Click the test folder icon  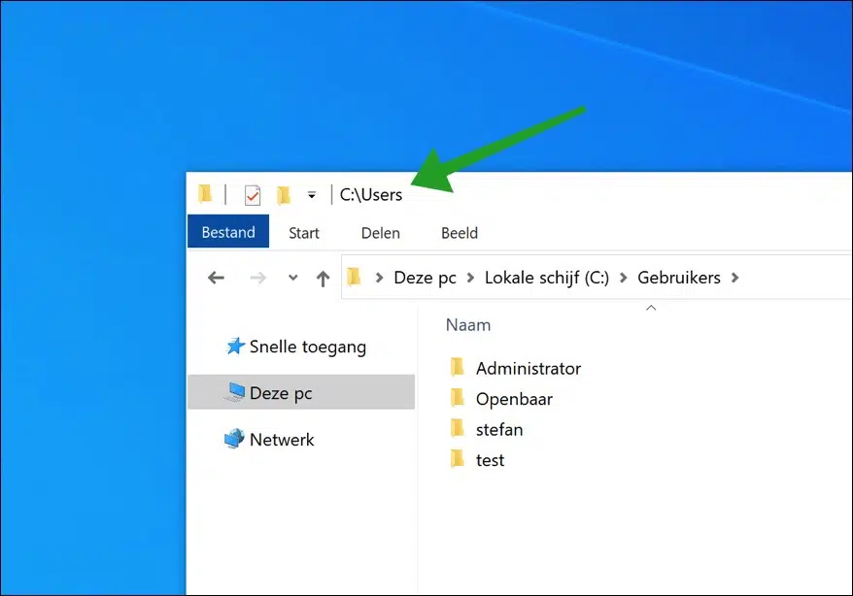(x=458, y=458)
